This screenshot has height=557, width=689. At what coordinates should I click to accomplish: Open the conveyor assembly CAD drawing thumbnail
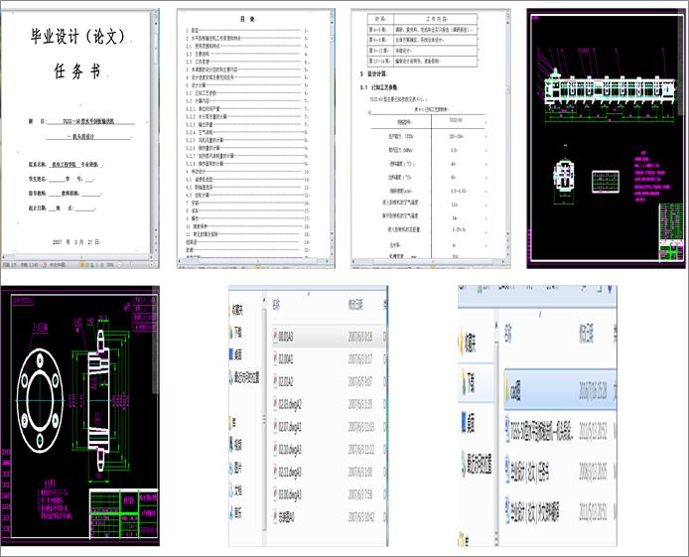(x=606, y=138)
